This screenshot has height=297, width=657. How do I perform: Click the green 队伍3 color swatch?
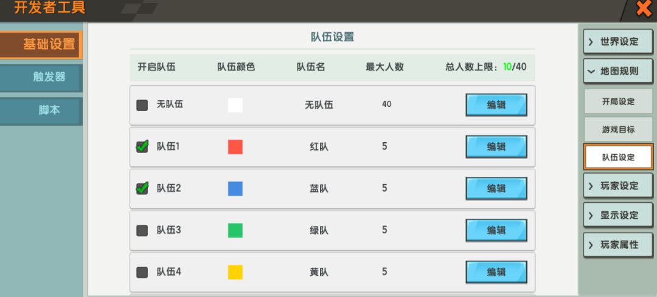[235, 230]
